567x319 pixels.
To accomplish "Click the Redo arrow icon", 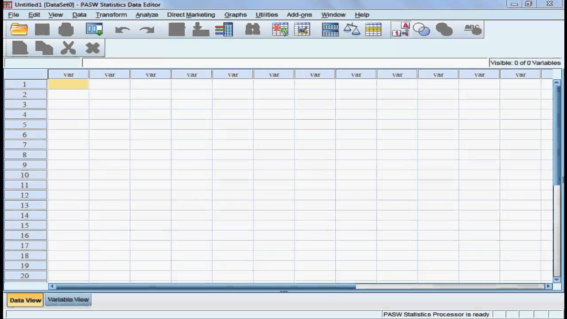I will coord(147,30).
